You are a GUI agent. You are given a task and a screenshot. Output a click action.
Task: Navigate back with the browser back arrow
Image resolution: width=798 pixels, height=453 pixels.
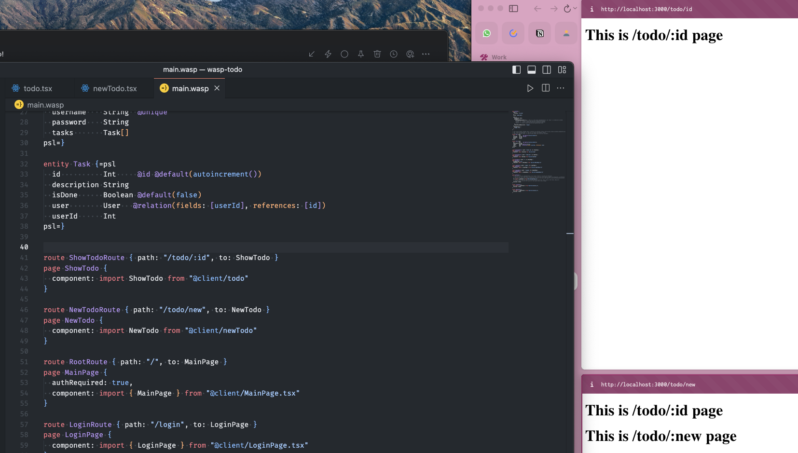point(537,8)
